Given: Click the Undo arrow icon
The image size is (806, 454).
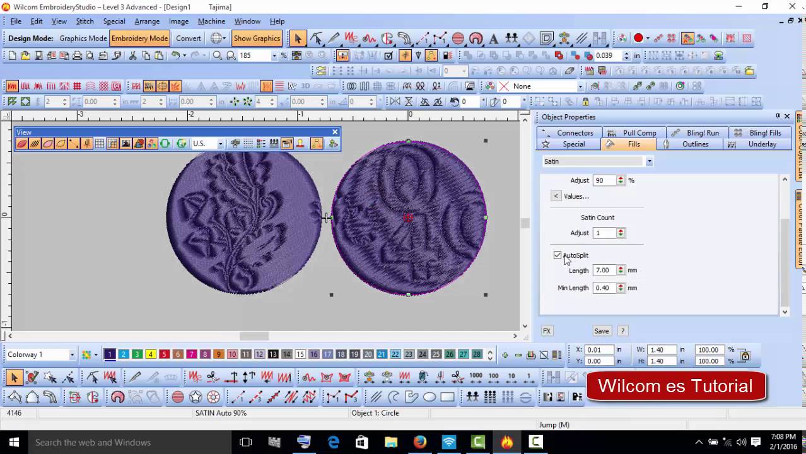Looking at the screenshot, I should 176,55.
